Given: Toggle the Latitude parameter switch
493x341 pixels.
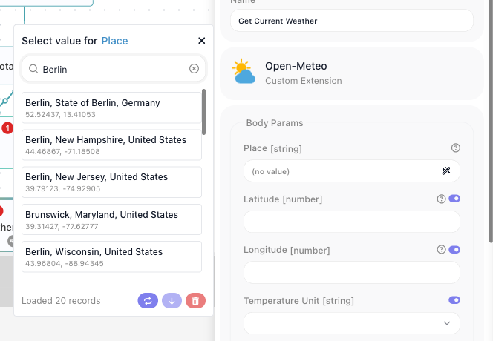Looking at the screenshot, I should click(x=454, y=199).
